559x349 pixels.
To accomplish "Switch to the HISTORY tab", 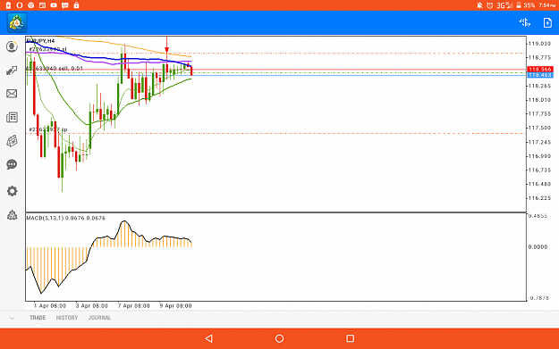I will tap(67, 318).
